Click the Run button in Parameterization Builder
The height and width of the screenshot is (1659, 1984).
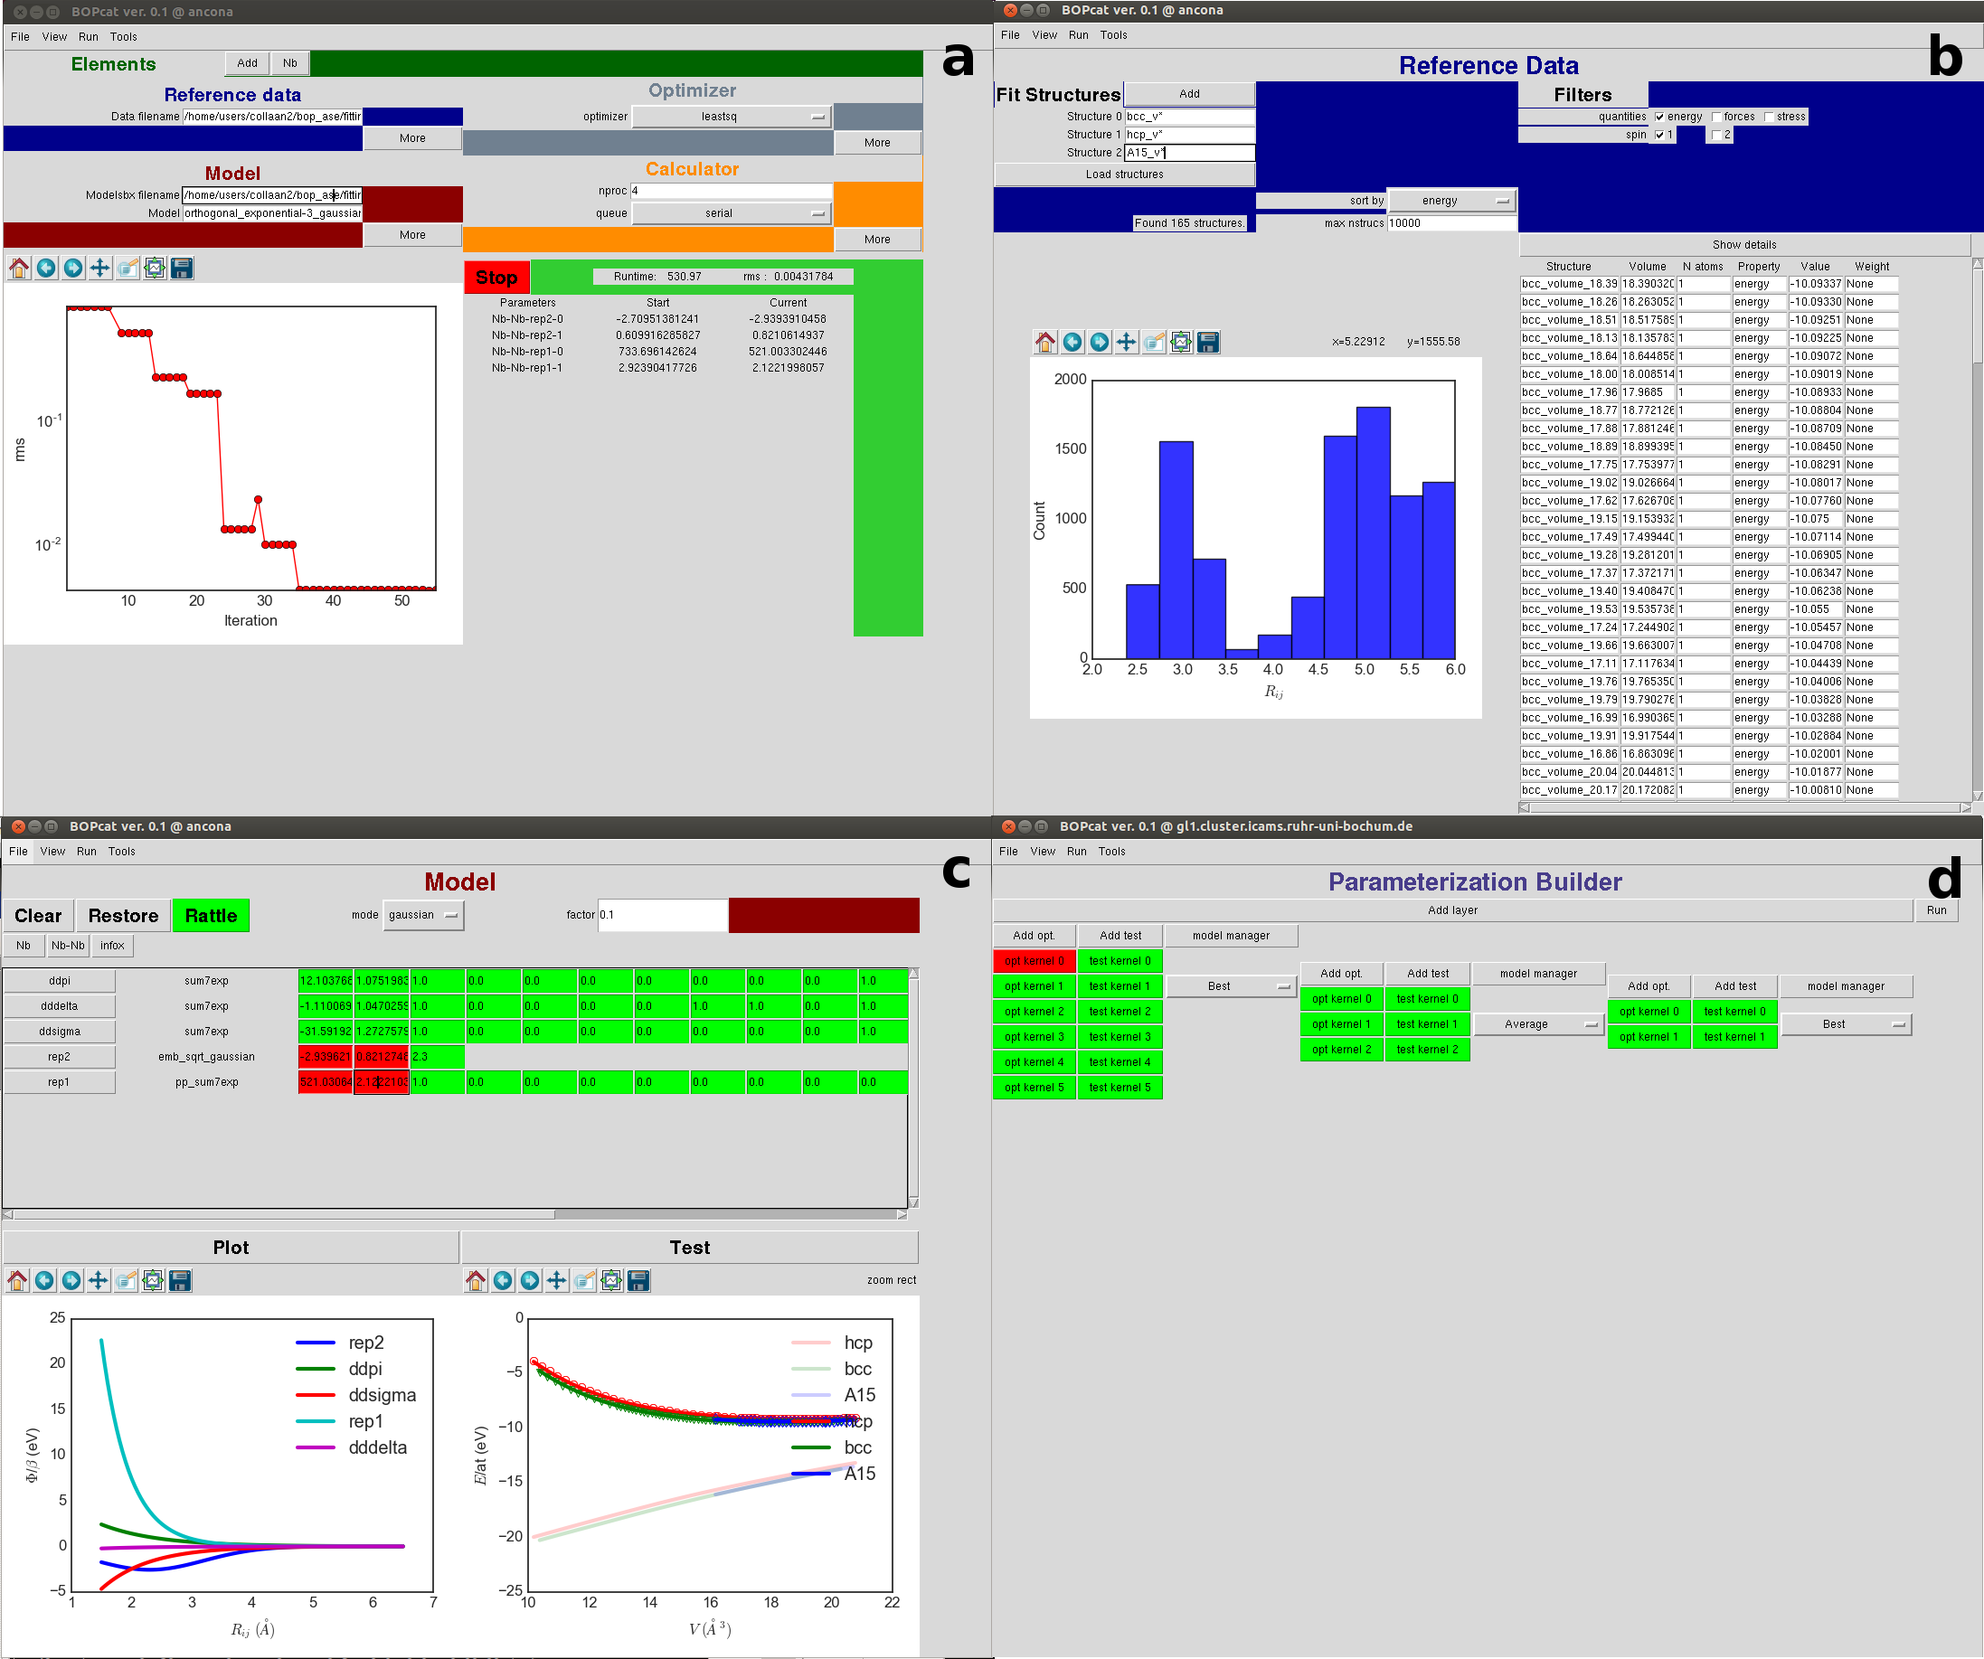[x=1937, y=910]
